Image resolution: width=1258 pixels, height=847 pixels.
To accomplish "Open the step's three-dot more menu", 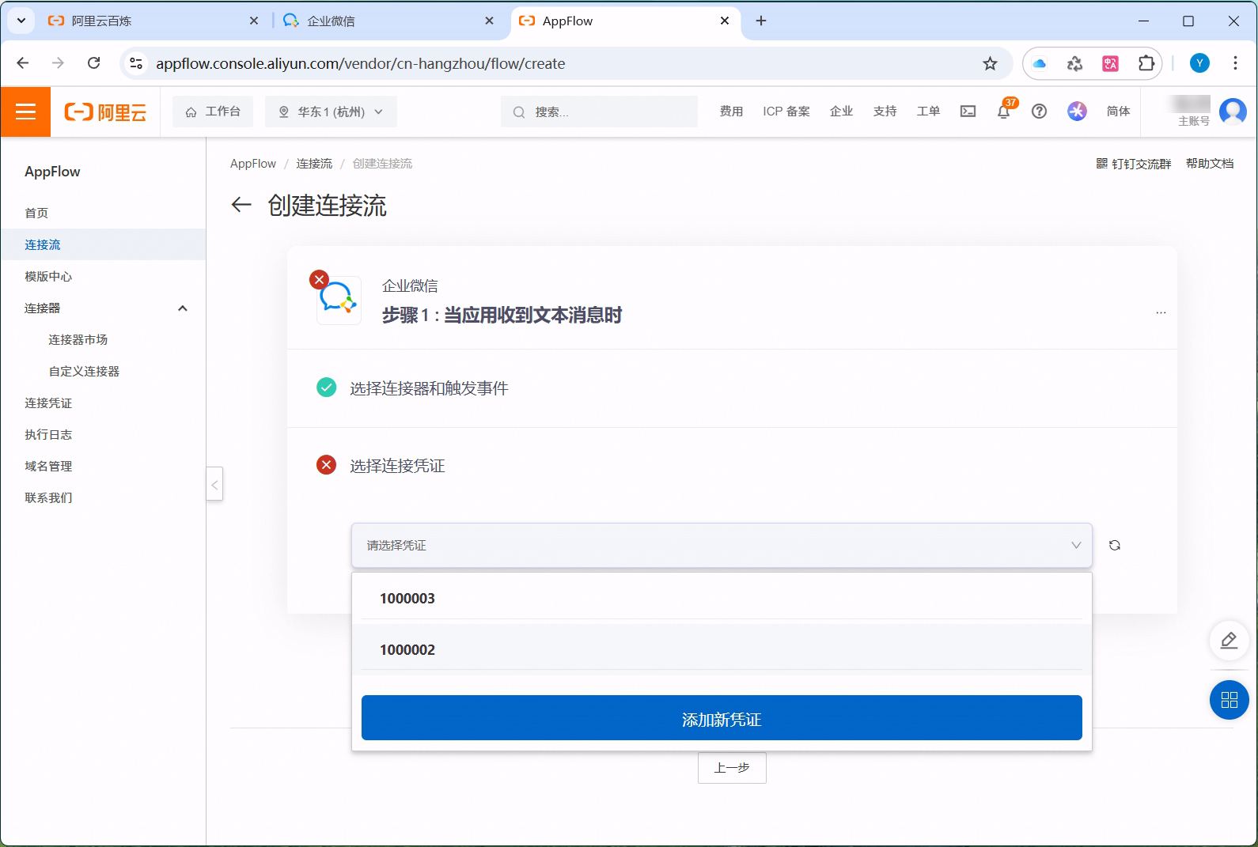I will click(x=1161, y=313).
